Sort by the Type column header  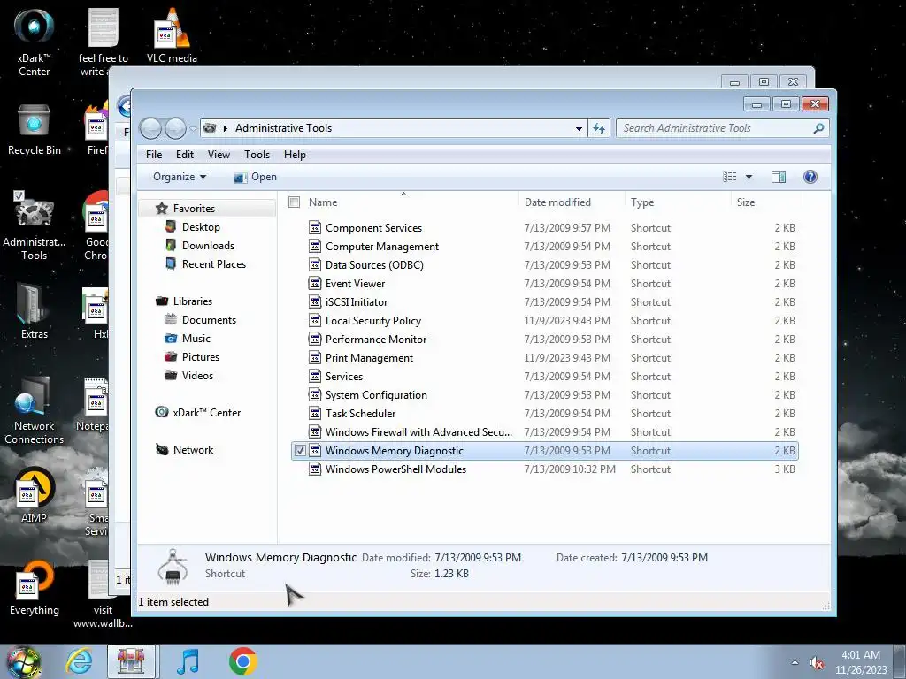coord(678,202)
